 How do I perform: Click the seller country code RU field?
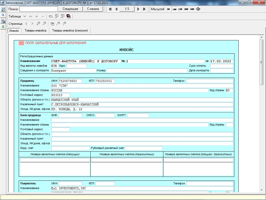tap(230, 90)
